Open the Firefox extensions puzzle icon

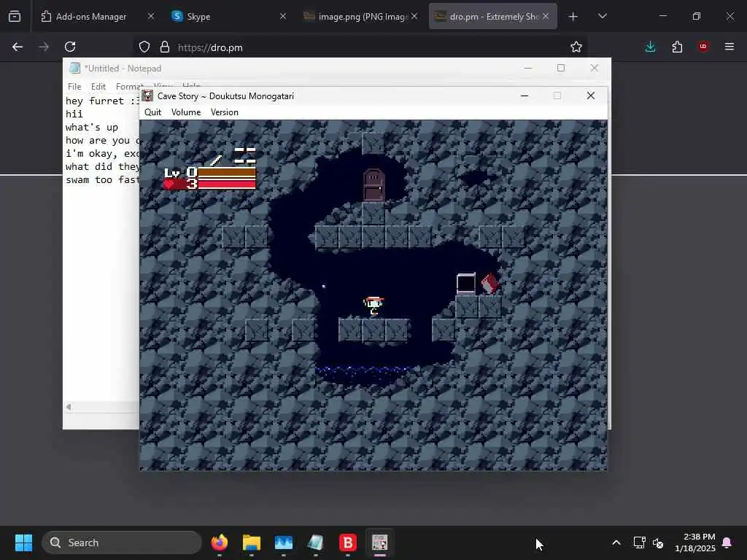(x=677, y=47)
